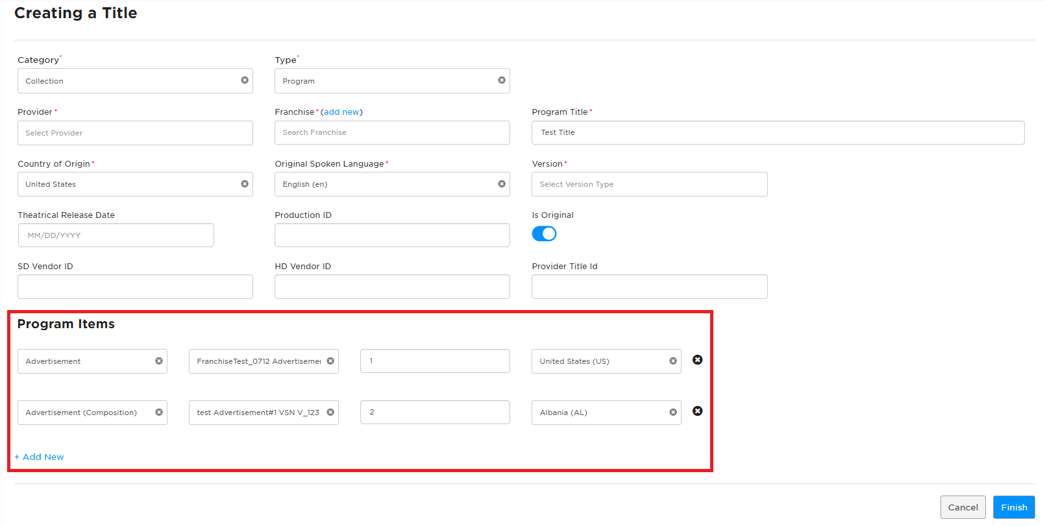Screen dimensions: 1045x526
Task: Focus the Production ID field
Action: click(x=392, y=235)
